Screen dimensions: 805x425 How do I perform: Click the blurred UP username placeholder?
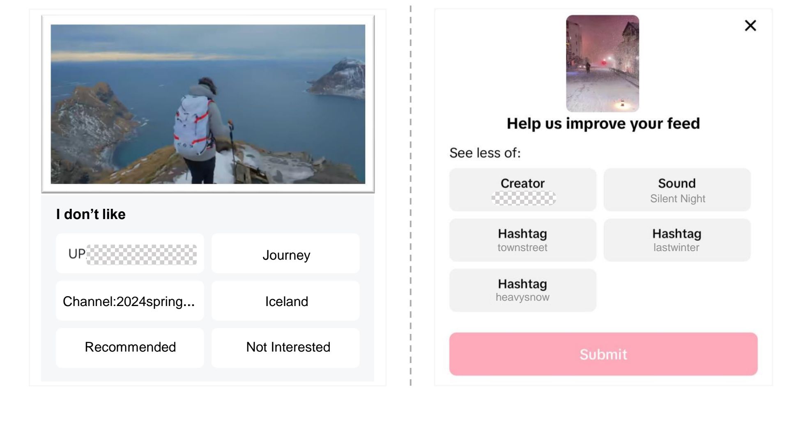tap(141, 255)
